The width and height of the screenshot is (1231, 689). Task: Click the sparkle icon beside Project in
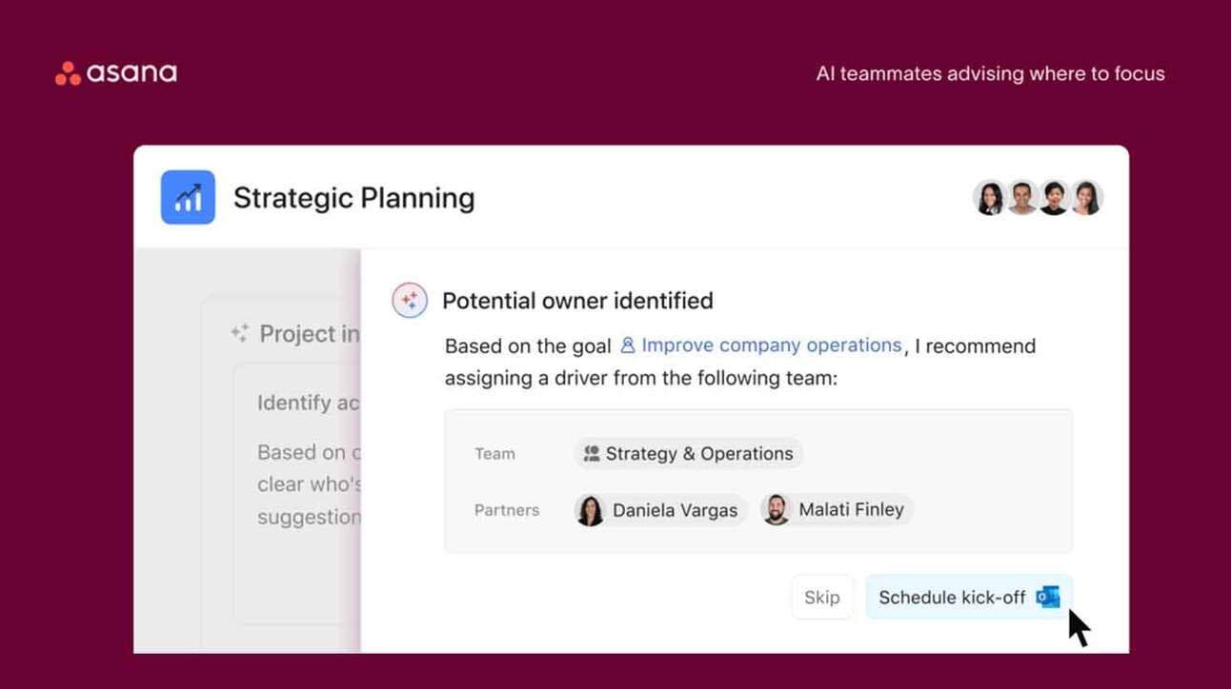coord(239,333)
